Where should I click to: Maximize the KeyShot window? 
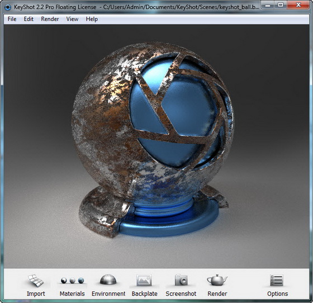[x=281, y=6]
